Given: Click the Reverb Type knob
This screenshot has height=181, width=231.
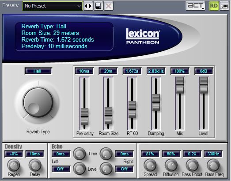Looking at the screenshot, I should 38,103.
